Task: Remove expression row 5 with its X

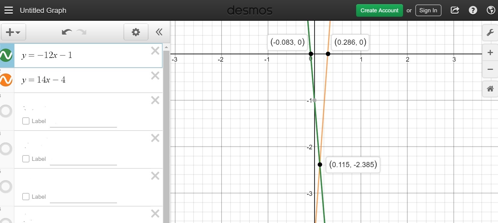Action: pyautogui.click(x=155, y=176)
